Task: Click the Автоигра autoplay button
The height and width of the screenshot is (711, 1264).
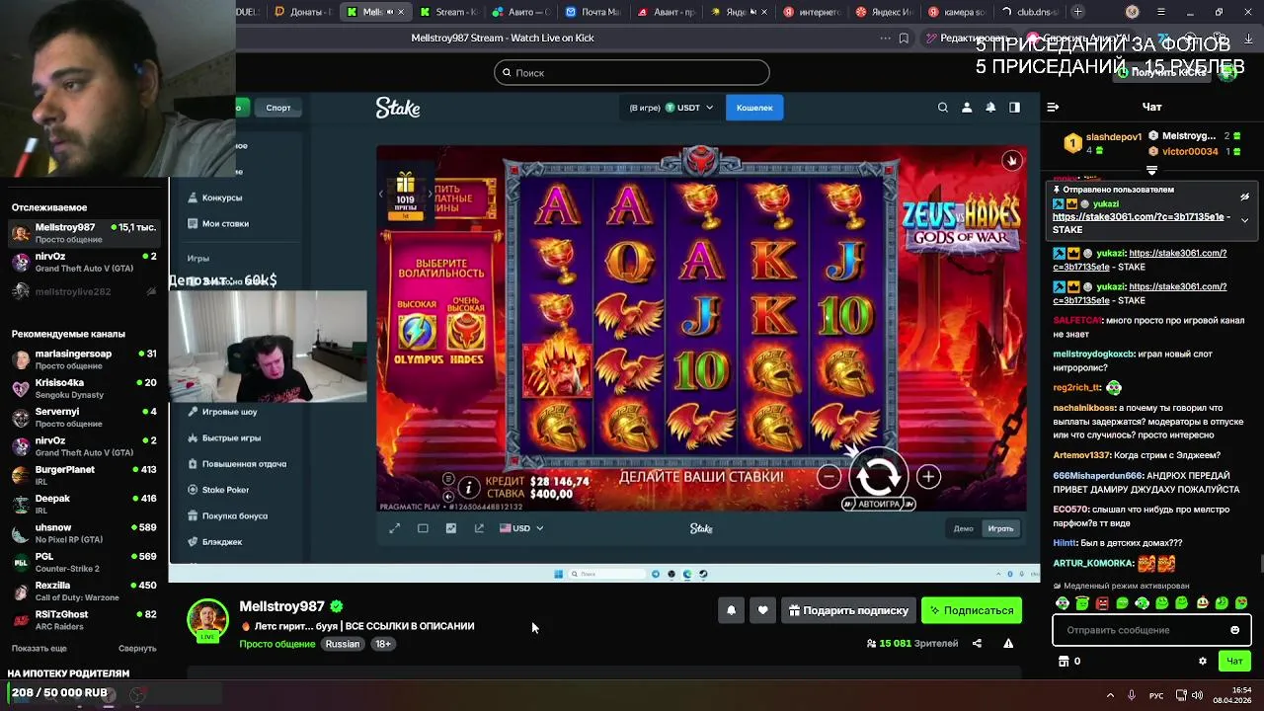Action: click(878, 504)
